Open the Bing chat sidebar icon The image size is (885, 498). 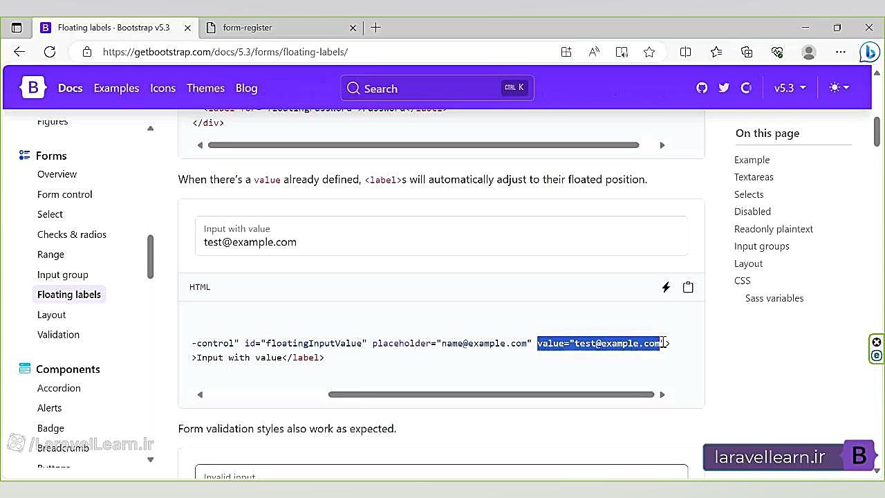click(869, 52)
